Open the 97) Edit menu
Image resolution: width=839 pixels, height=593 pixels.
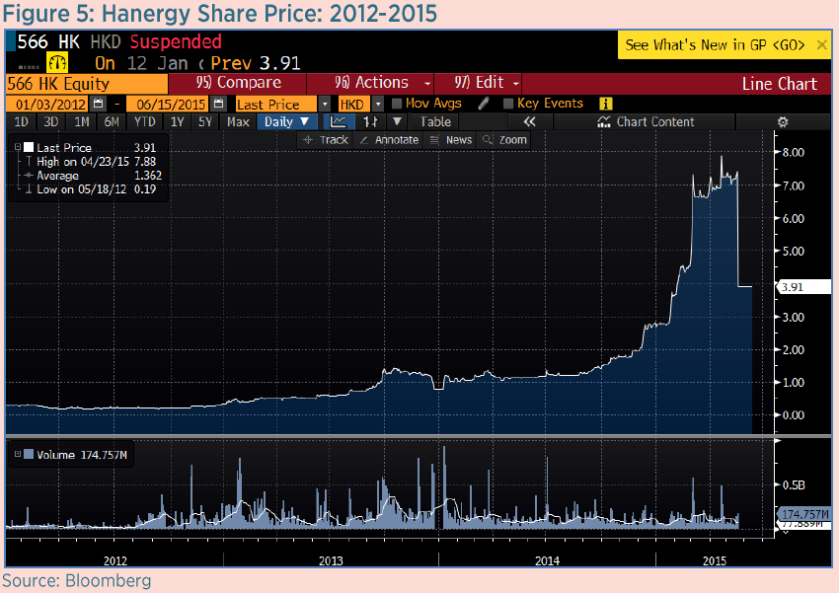click(479, 83)
